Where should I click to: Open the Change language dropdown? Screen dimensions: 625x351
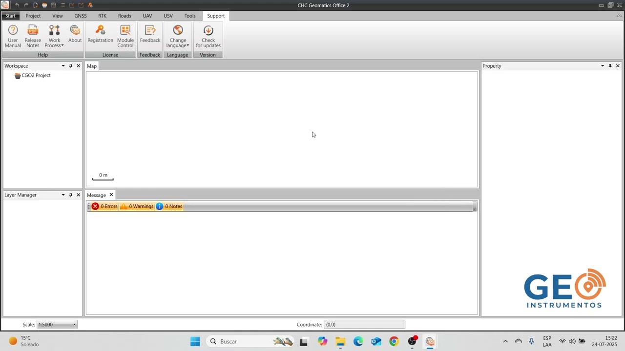178,37
